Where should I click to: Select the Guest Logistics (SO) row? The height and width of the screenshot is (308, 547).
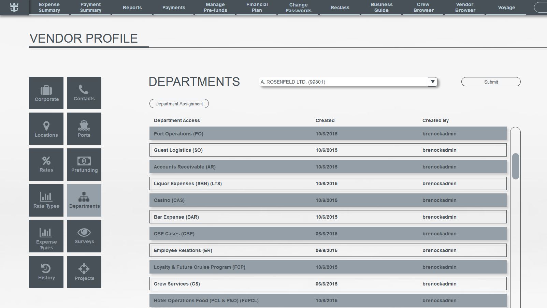coord(328,150)
